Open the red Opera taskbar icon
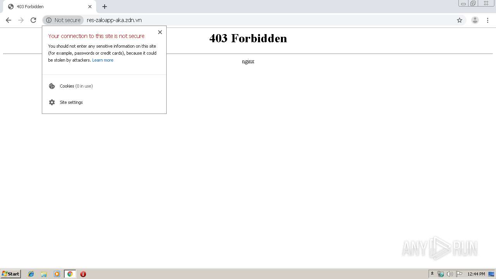Viewport: 496px width, 279px height. [x=83, y=274]
